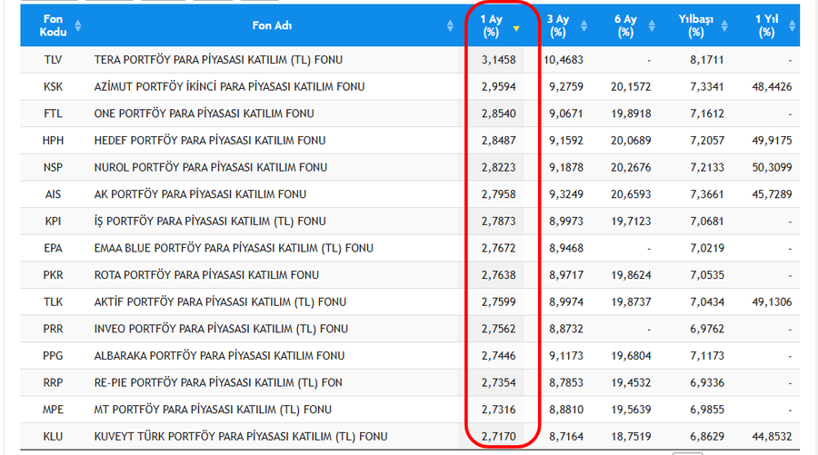Click sort arrows beside Fon Adı header
The image size is (818, 455).
click(x=451, y=26)
